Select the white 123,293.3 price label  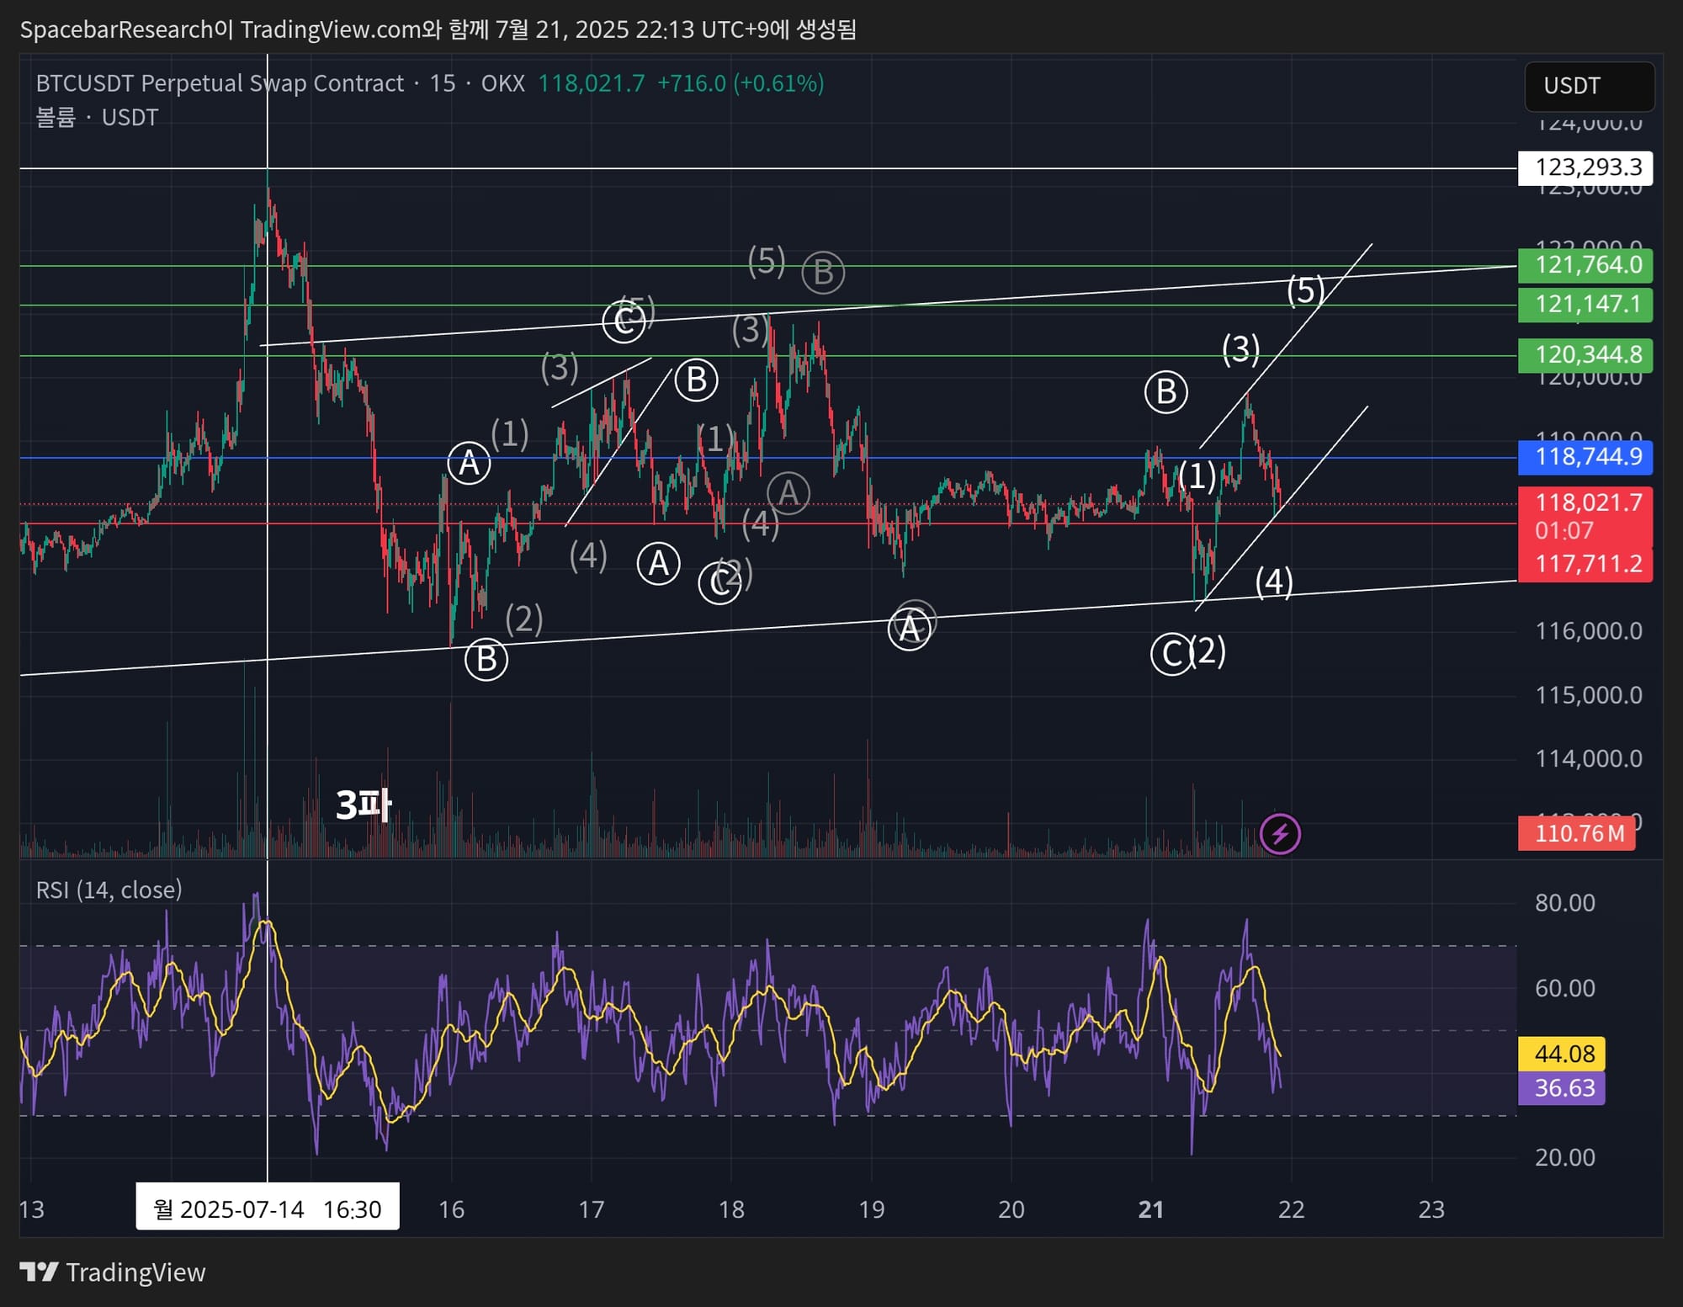pyautogui.click(x=1585, y=167)
